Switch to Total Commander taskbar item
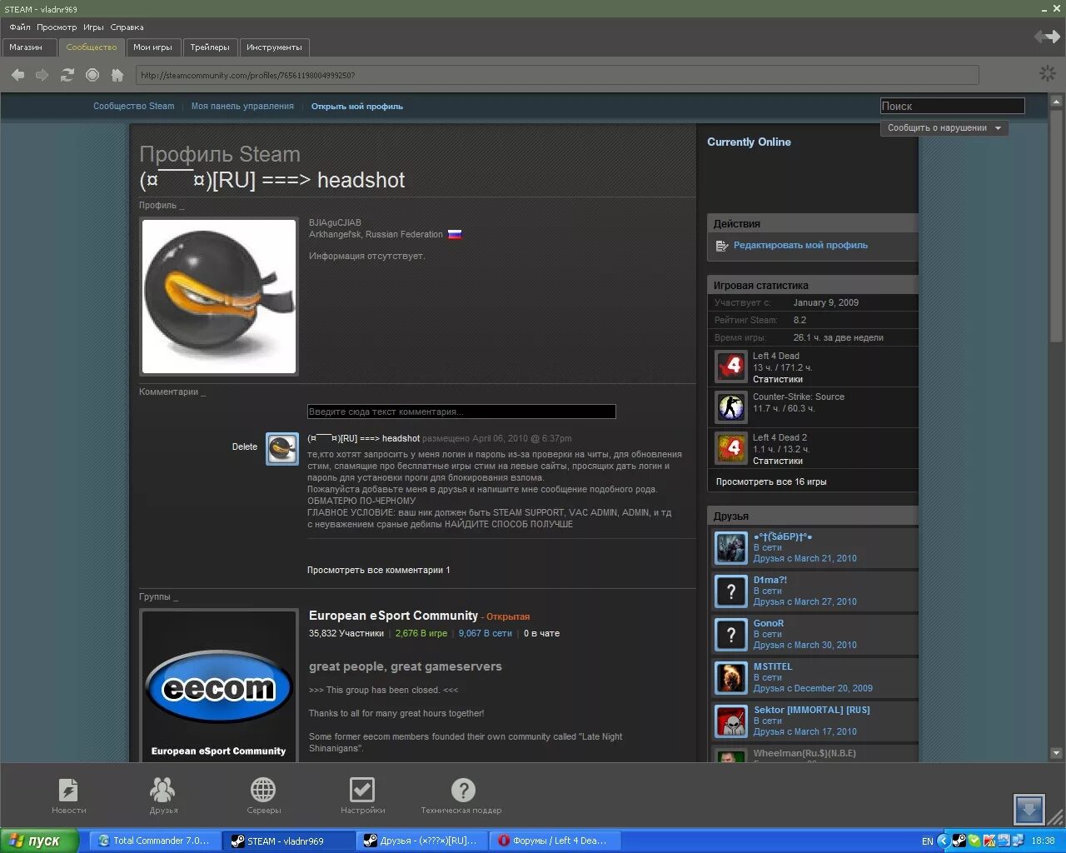The image size is (1066, 853). (x=155, y=841)
